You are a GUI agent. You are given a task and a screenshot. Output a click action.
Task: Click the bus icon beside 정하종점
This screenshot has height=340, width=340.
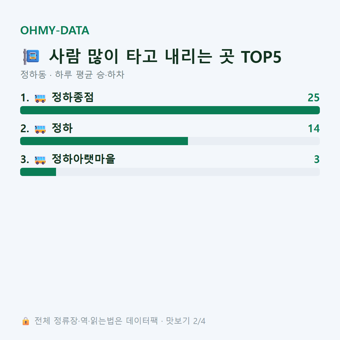tap(40, 98)
